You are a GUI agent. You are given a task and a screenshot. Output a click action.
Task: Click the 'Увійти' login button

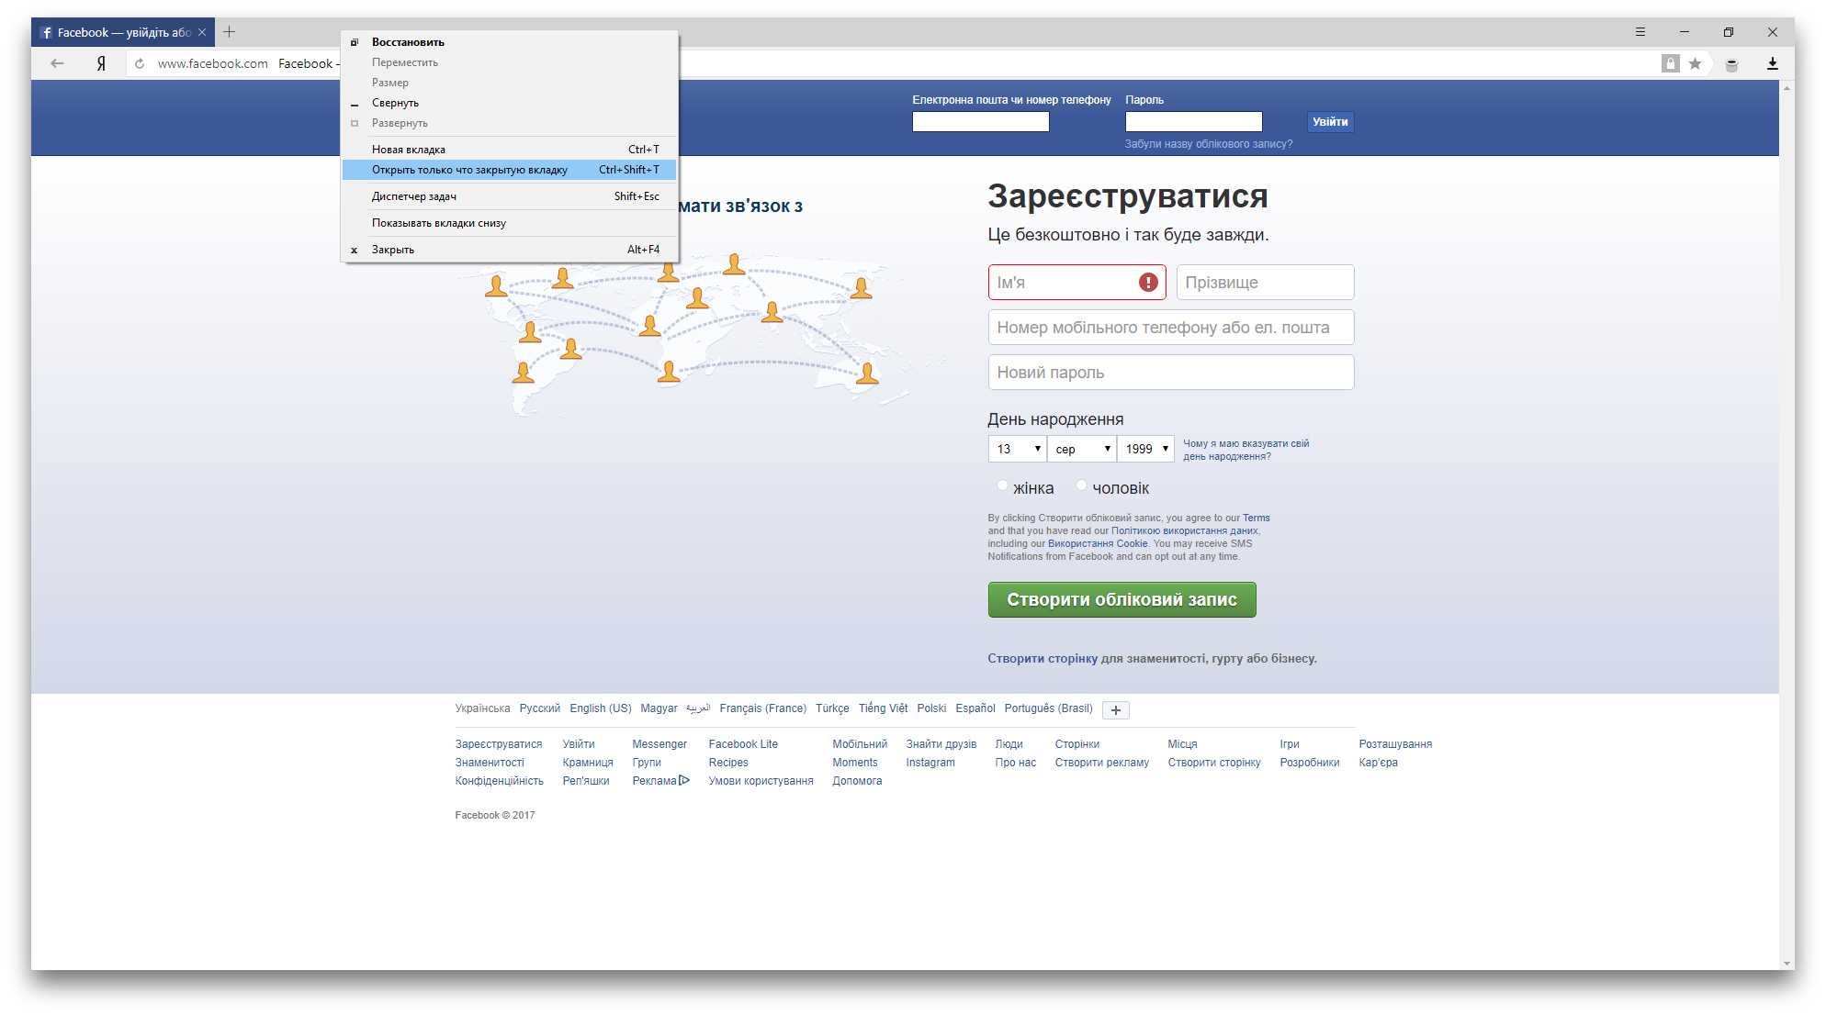click(1329, 122)
